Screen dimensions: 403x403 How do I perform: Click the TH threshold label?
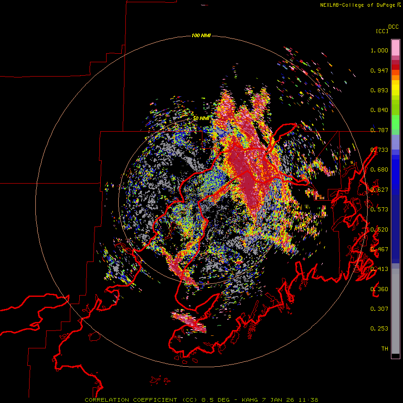(385, 348)
